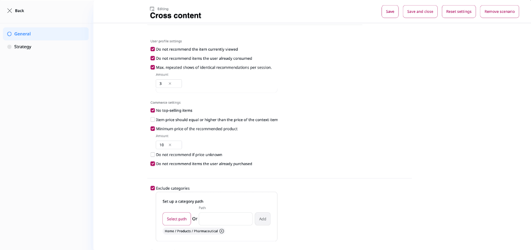The height and width of the screenshot is (250, 531).
Task: Open the Select path button
Action: pyautogui.click(x=177, y=219)
